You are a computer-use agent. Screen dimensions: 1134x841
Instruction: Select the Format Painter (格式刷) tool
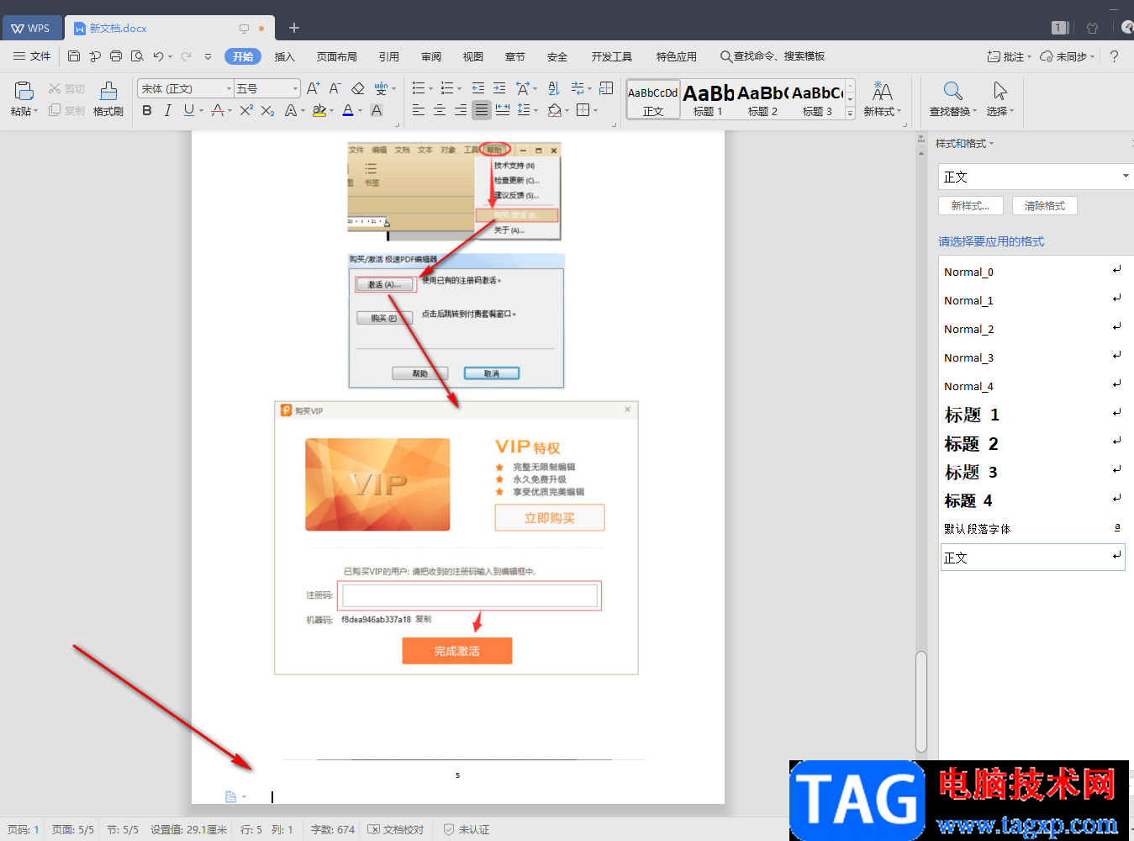tap(108, 98)
